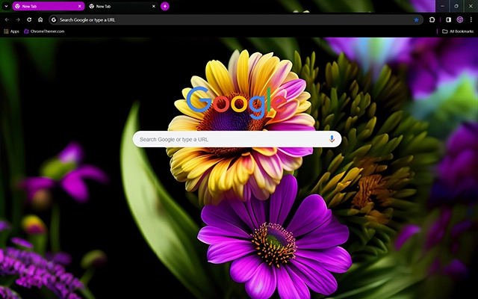The image size is (478, 299).
Task: Toggle the side panel
Action: click(448, 20)
